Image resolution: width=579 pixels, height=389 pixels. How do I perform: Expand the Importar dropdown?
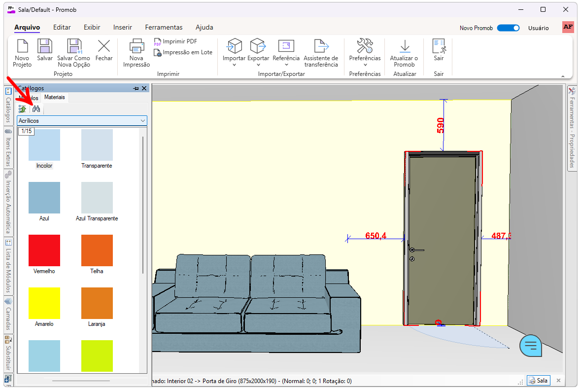[234, 64]
